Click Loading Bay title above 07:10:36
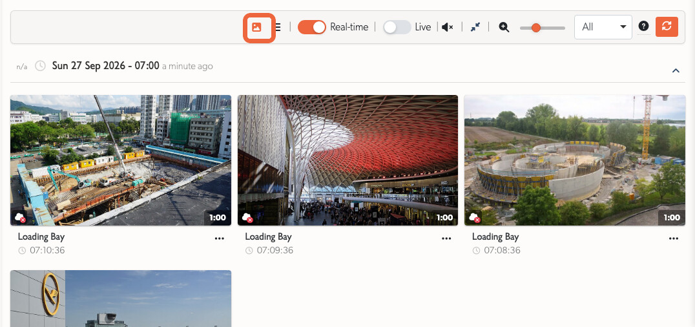This screenshot has height=327, width=695. coord(41,237)
